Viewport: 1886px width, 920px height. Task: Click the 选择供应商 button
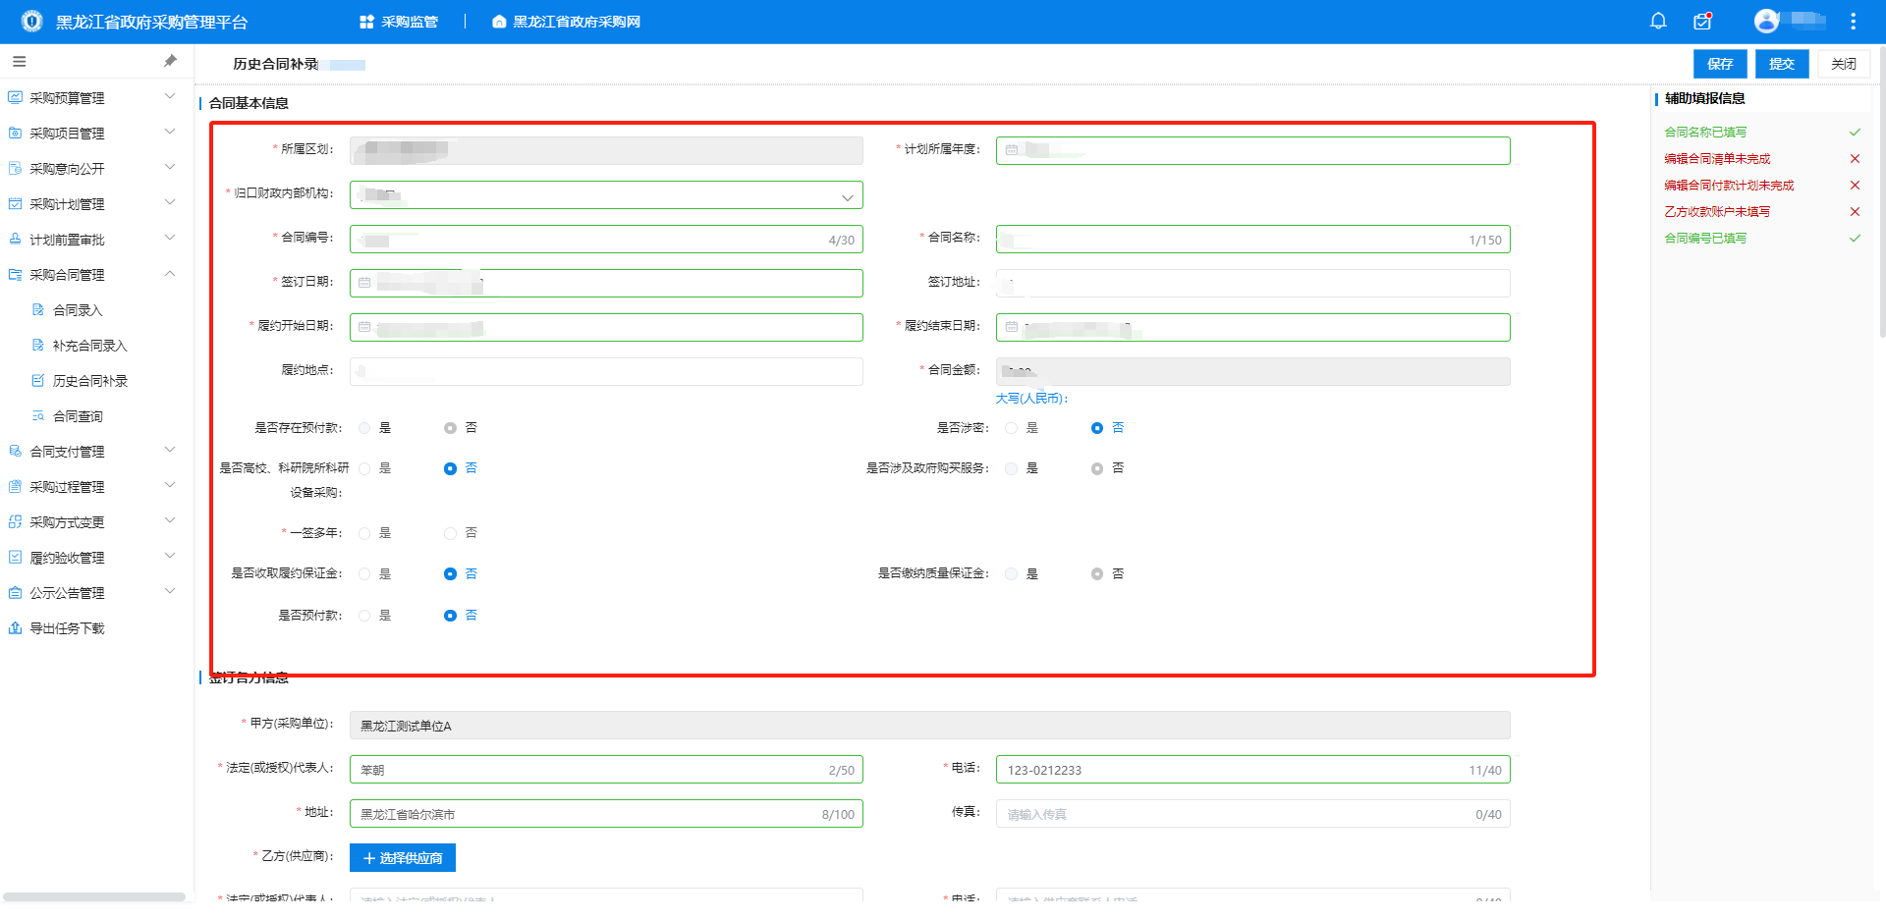pos(403,858)
